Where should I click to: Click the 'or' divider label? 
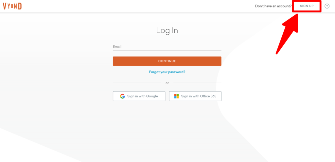[167, 83]
